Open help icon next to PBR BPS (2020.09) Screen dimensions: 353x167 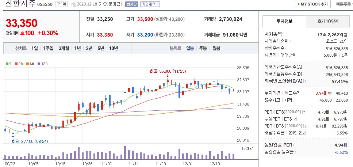(x=305, y=126)
